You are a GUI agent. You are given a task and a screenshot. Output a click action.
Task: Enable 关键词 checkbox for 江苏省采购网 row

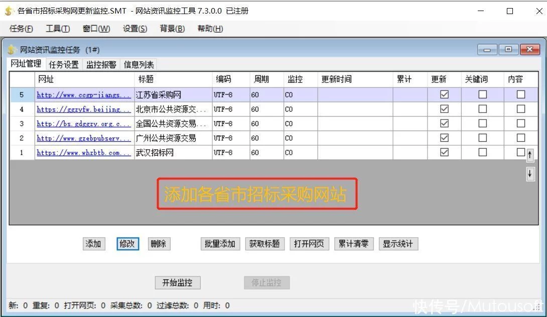pos(482,94)
